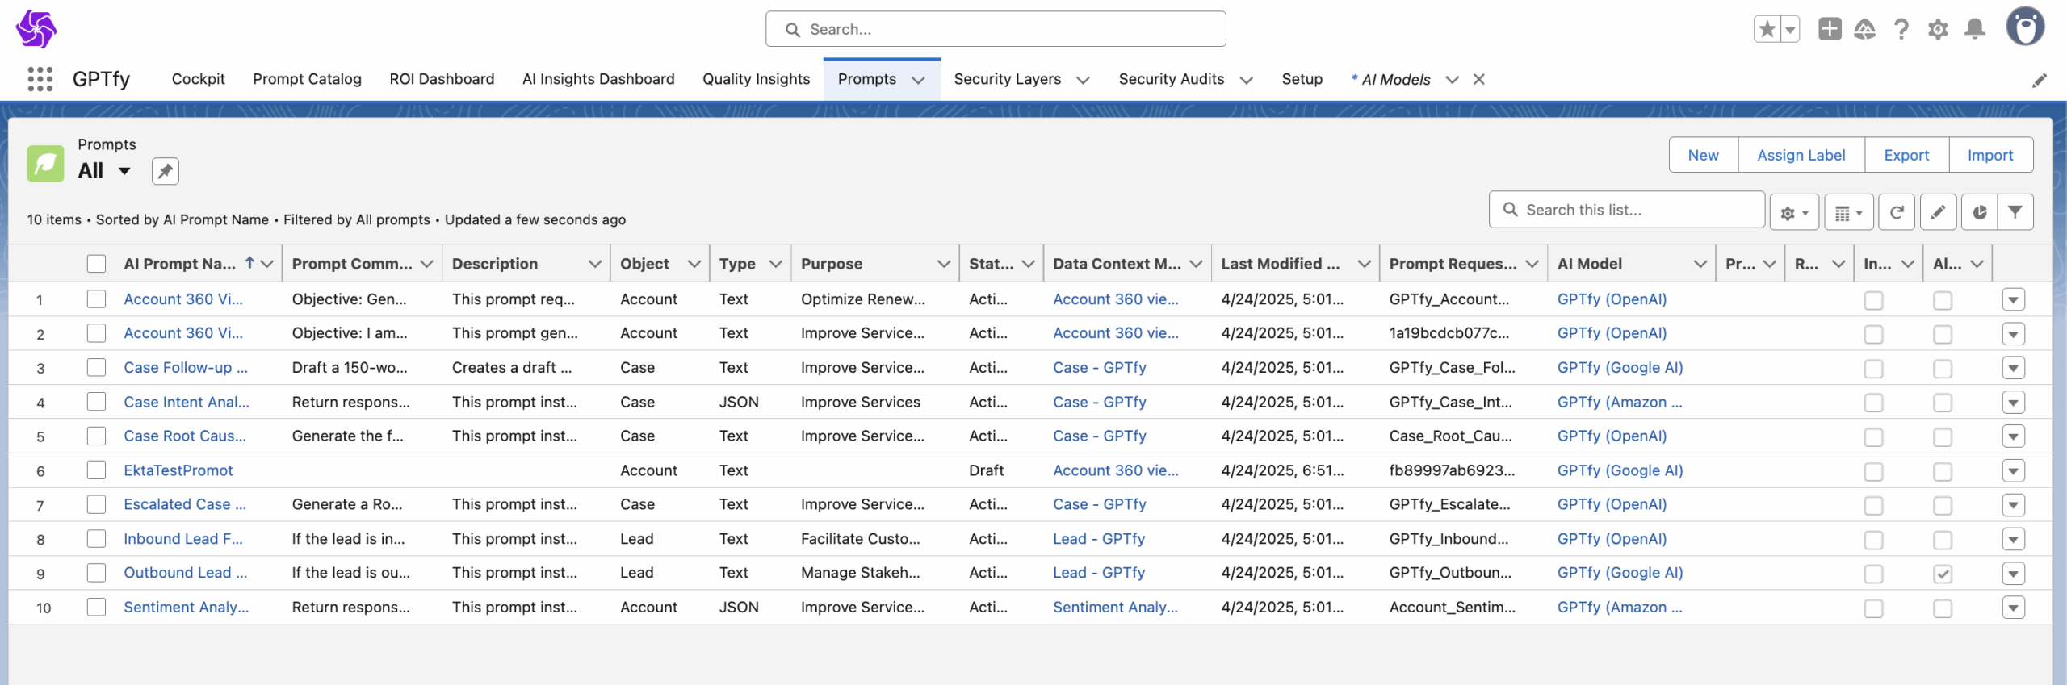Image resolution: width=2067 pixels, height=685 pixels.
Task: Open display-as table view dropdown
Action: tap(1848, 212)
